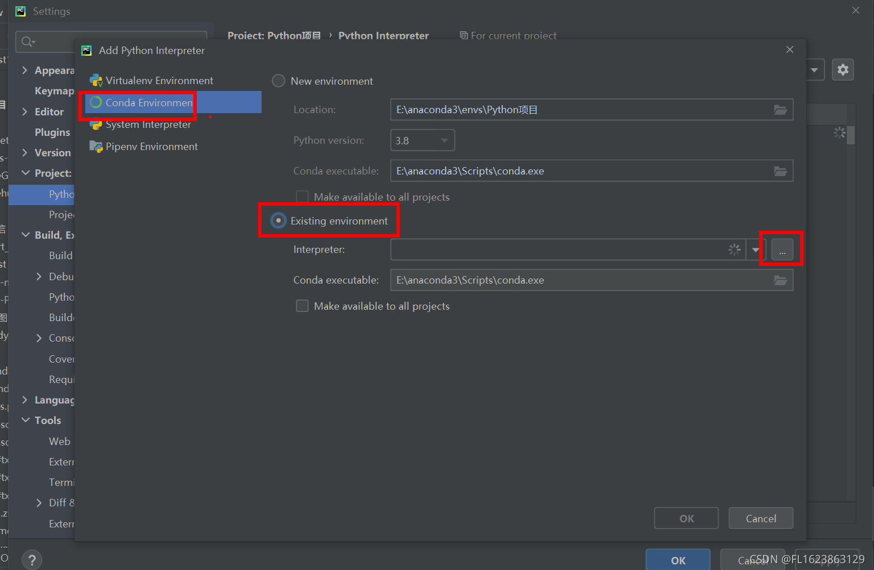This screenshot has height=570, width=874.
Task: Select Python Interpreter item under Project
Action: tap(42, 194)
